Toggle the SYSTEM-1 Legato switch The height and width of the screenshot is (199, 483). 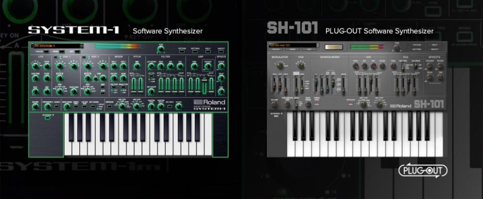coord(57,106)
